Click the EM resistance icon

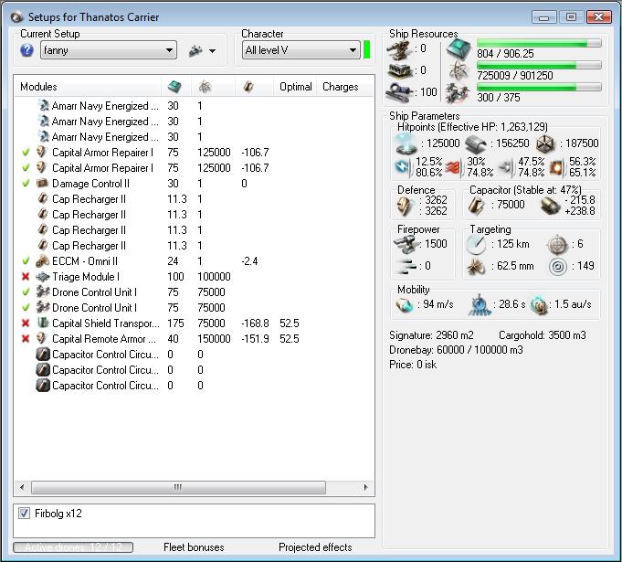[403, 167]
